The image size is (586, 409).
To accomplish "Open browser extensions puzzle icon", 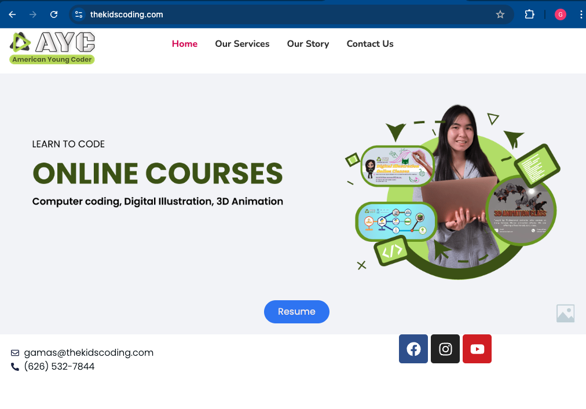I will [529, 14].
